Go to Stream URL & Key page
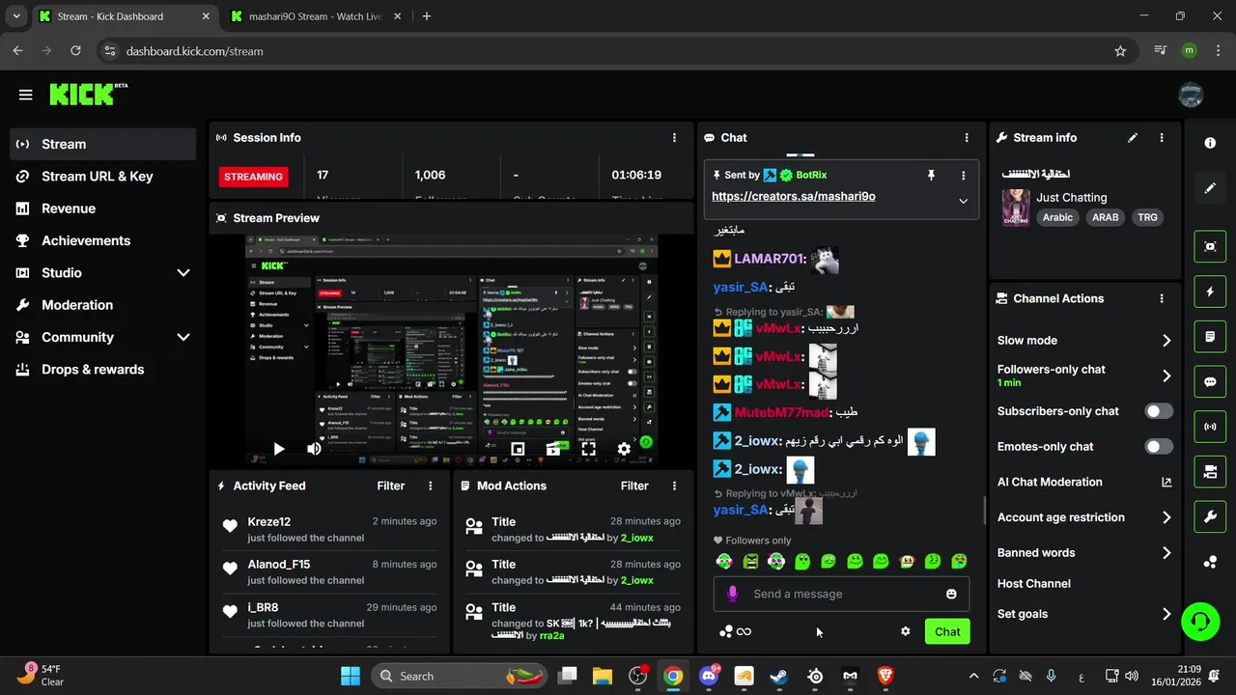Screen dimensions: 1236x695 click(x=103, y=177)
